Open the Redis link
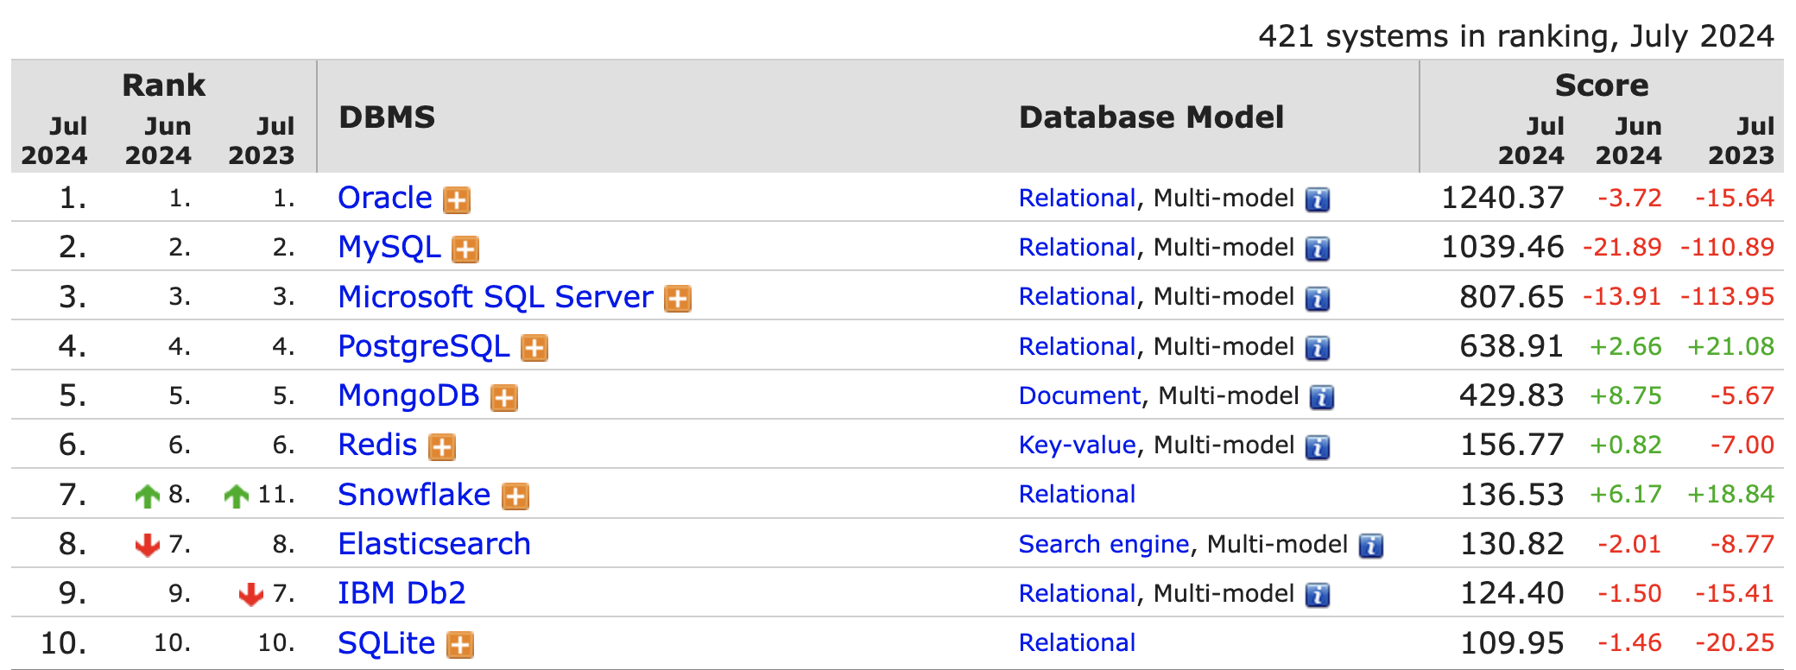This screenshot has height=670, width=1796. click(x=377, y=445)
